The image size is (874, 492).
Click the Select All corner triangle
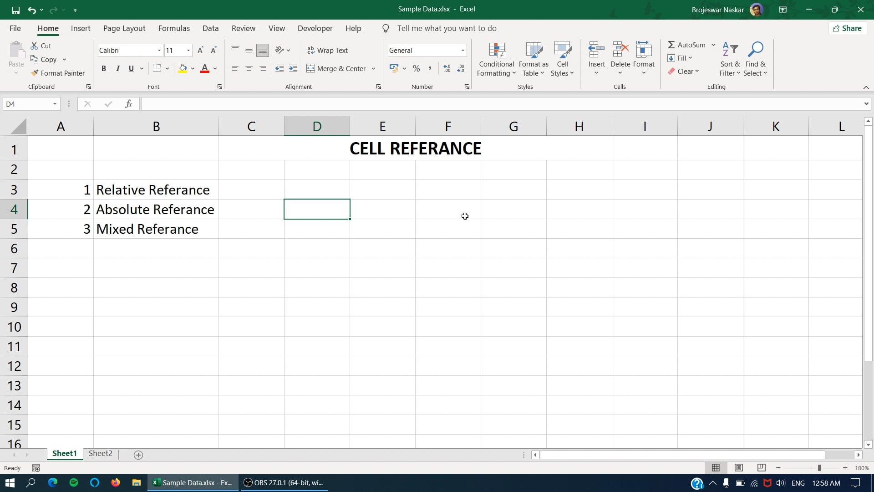[19, 126]
